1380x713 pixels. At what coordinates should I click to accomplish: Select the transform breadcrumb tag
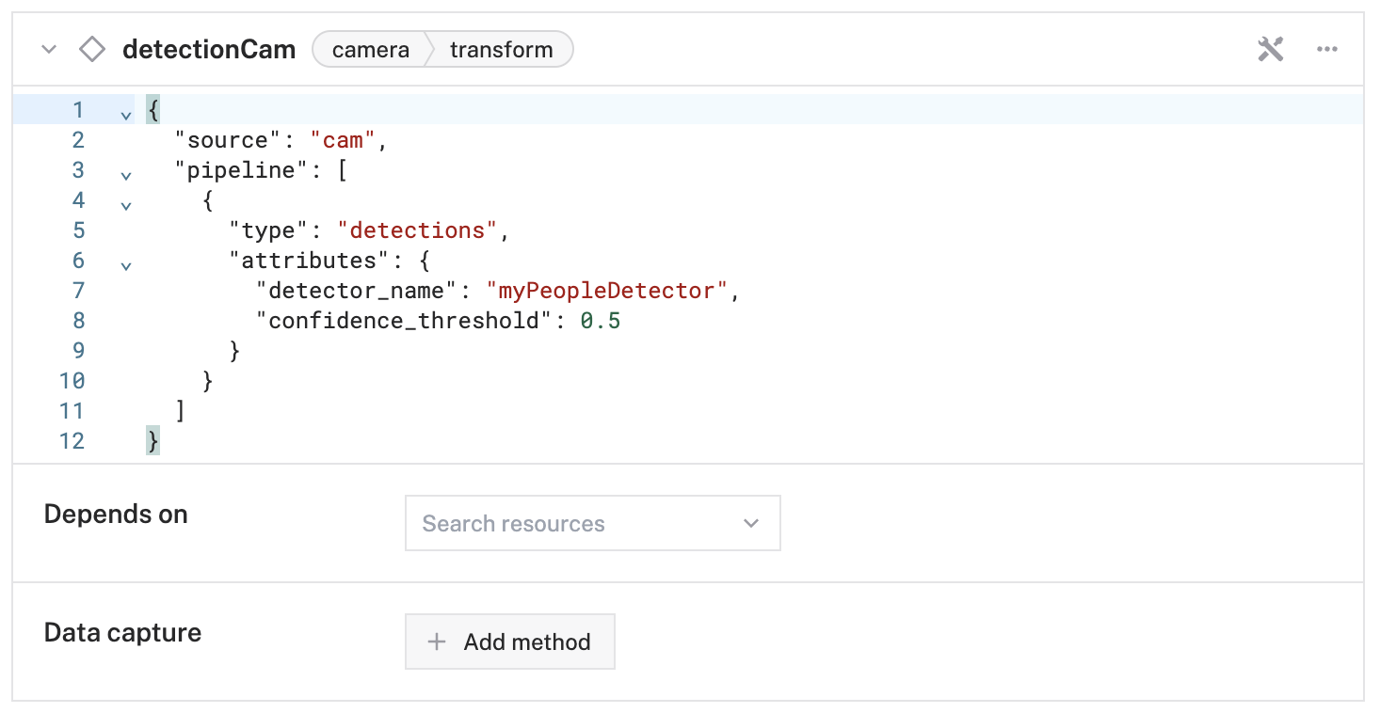point(501,50)
